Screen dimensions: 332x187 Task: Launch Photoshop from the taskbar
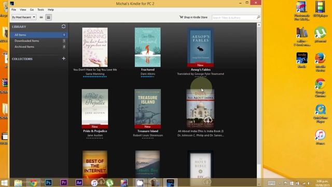click(48, 182)
